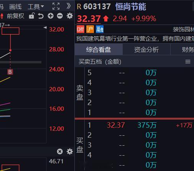Open the 画线 drawing tool

15,7
